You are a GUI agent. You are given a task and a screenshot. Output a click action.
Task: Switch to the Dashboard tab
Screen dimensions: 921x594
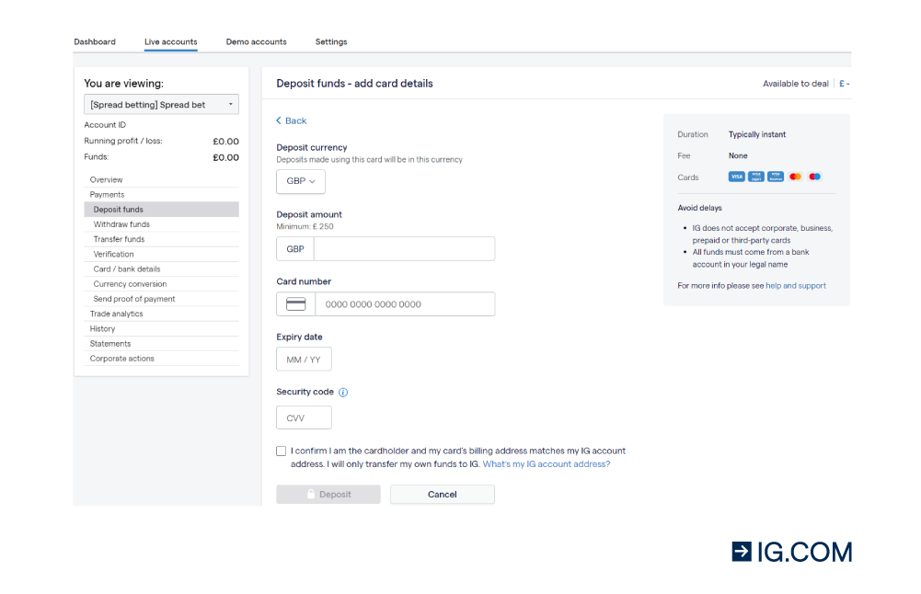coord(95,42)
